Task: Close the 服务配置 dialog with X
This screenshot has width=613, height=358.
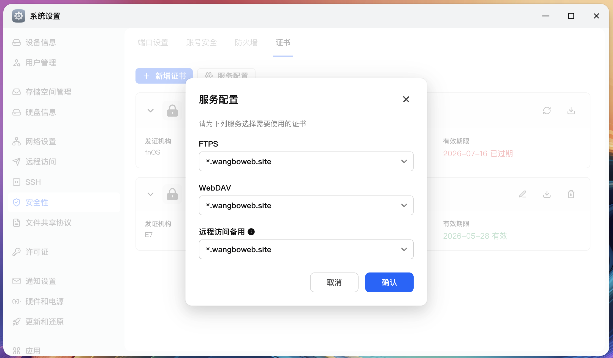Action: click(x=406, y=99)
